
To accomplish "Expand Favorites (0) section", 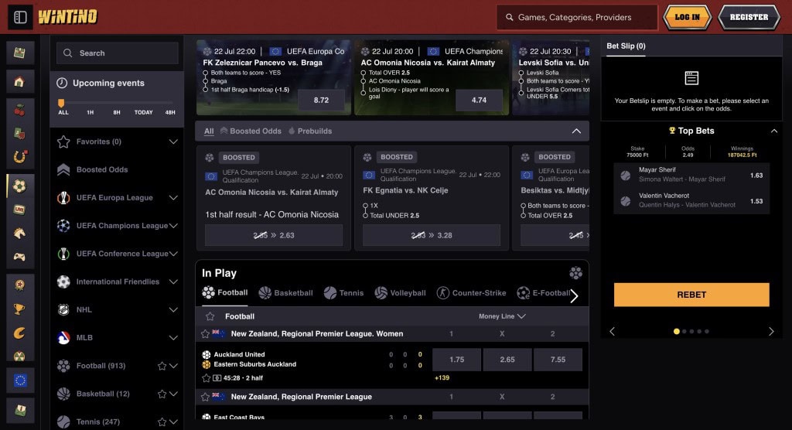I will pyautogui.click(x=173, y=142).
